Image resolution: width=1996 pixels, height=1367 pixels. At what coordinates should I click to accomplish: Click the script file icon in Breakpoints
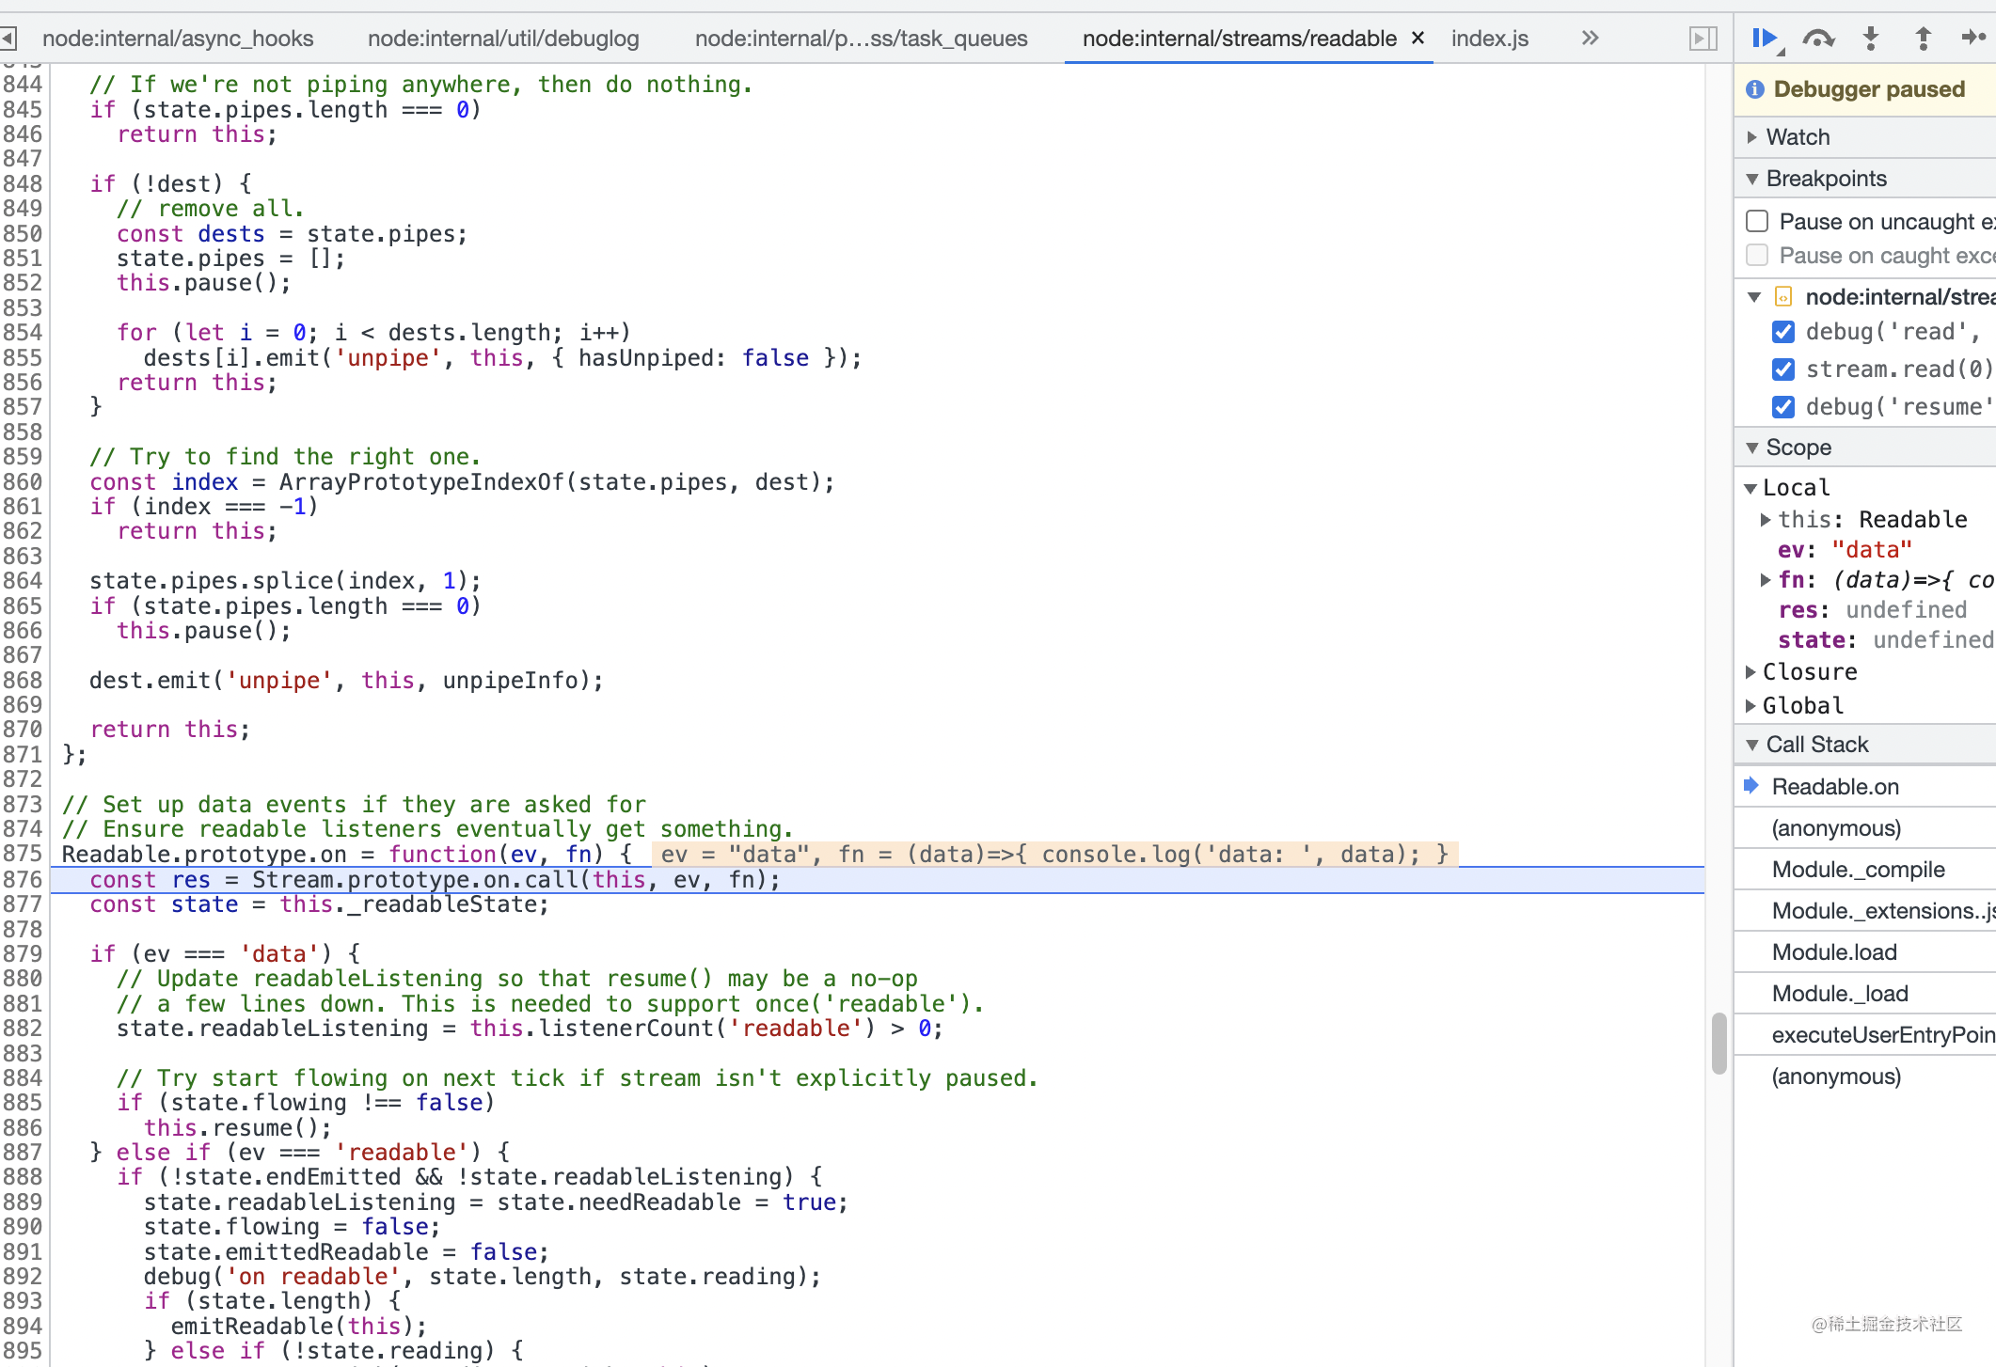pos(1783,297)
